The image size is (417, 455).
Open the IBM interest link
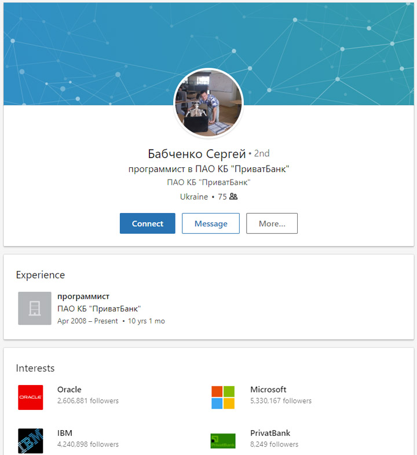[x=65, y=433]
